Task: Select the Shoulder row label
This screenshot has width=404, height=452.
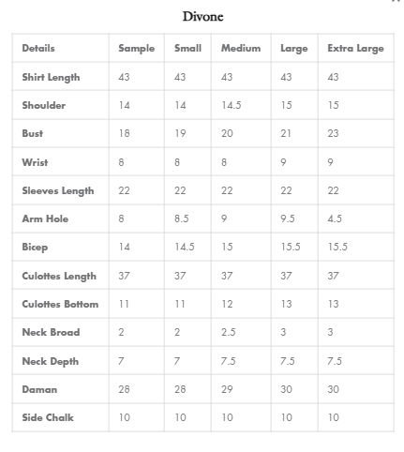Action: [x=44, y=105]
